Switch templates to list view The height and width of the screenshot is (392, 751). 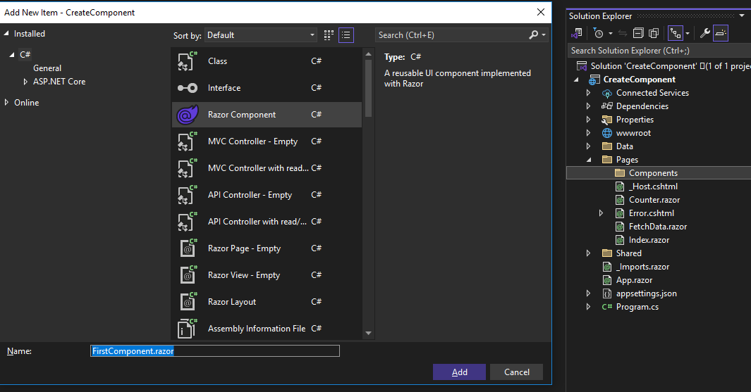coord(346,34)
